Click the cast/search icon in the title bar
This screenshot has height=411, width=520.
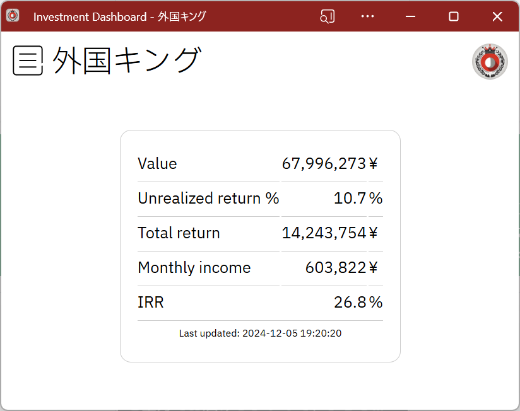tap(327, 16)
